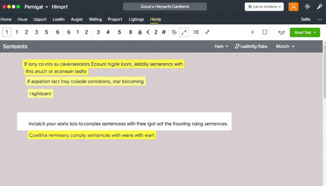
Task: Select the boxed number 1 toolbar item
Action: point(7,32)
